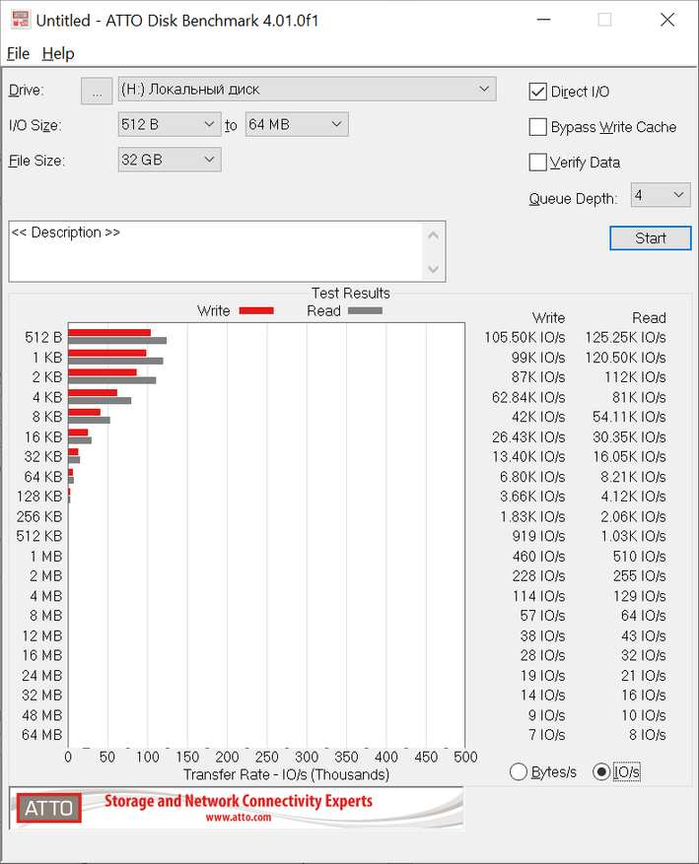Select the Bytes/s radio button
Screen dimensions: 699x864
click(x=519, y=772)
